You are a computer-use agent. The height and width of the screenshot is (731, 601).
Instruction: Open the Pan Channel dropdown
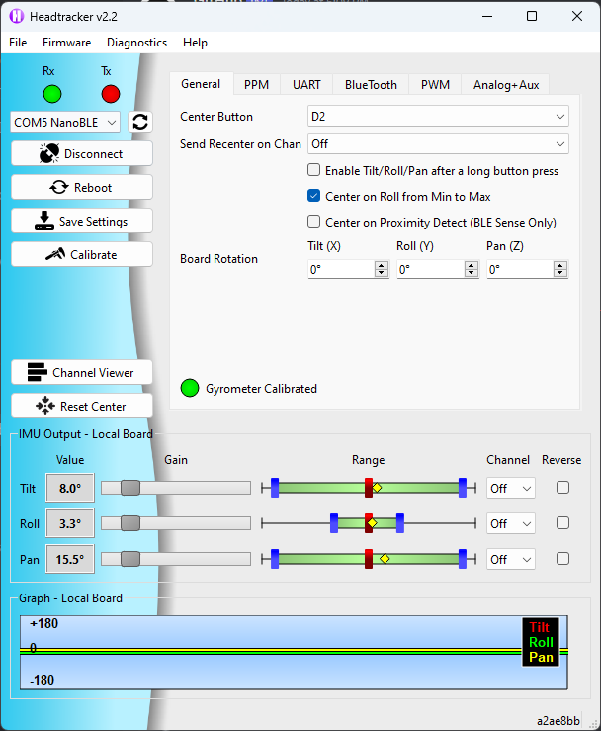[x=510, y=559]
